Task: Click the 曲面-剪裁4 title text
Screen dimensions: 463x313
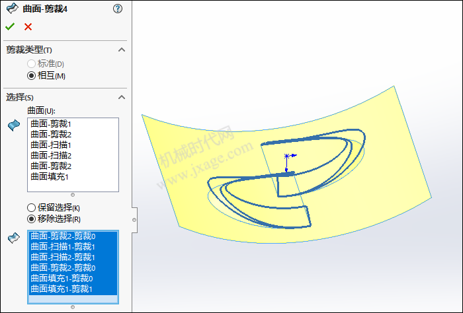Action: coord(45,9)
